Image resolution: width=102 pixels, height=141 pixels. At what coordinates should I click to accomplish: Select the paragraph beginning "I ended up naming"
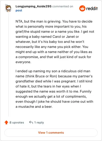coord(54,89)
